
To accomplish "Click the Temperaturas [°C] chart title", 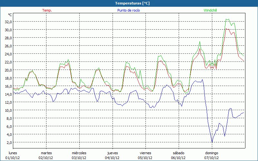I will [x=132, y=3].
